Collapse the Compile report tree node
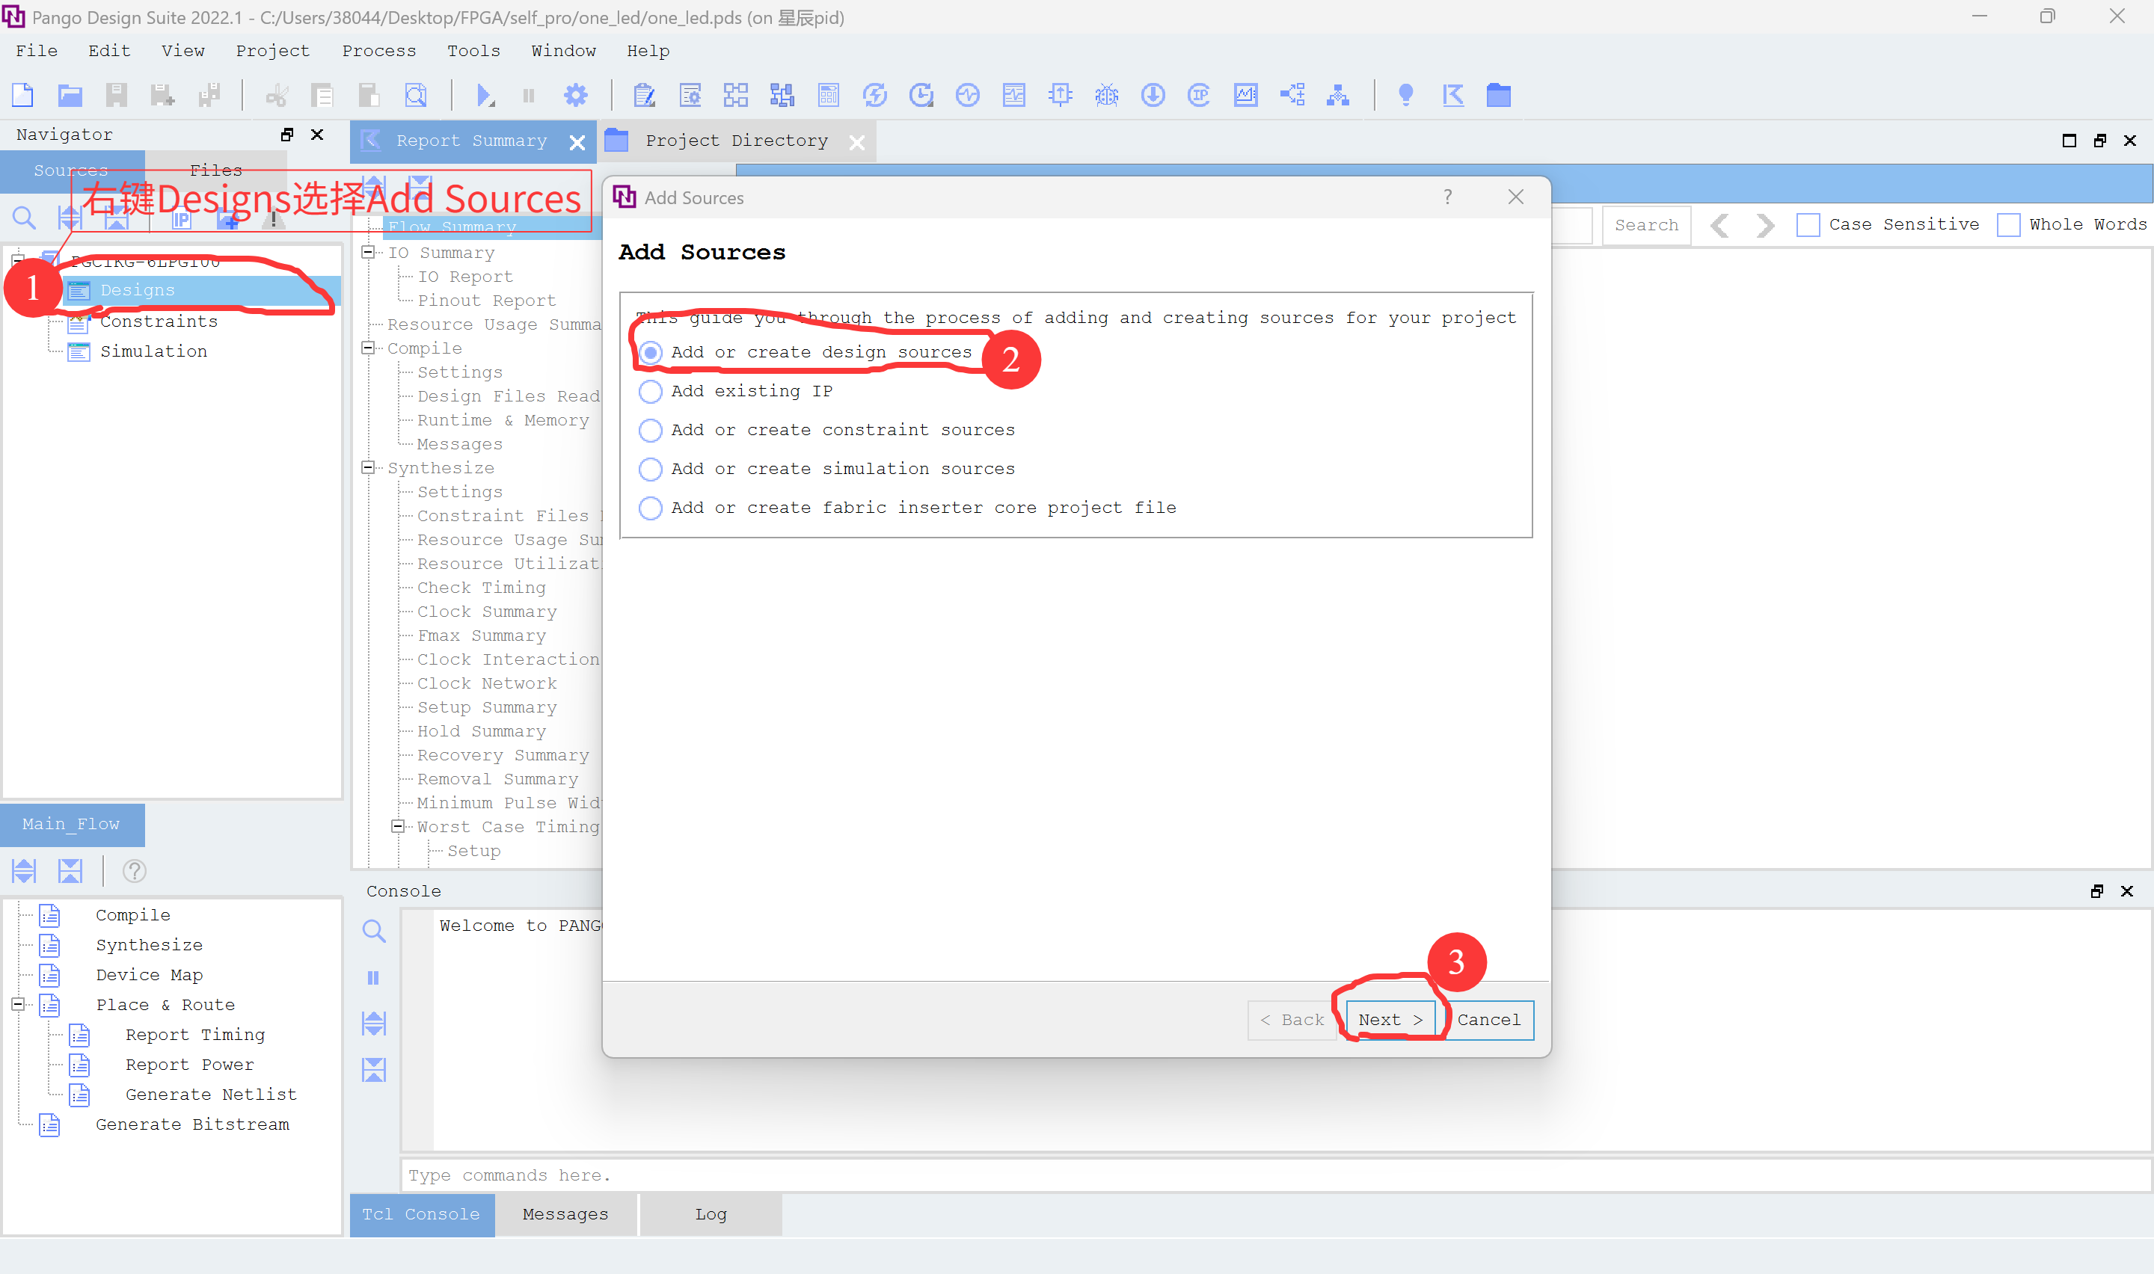This screenshot has width=2154, height=1274. click(368, 348)
